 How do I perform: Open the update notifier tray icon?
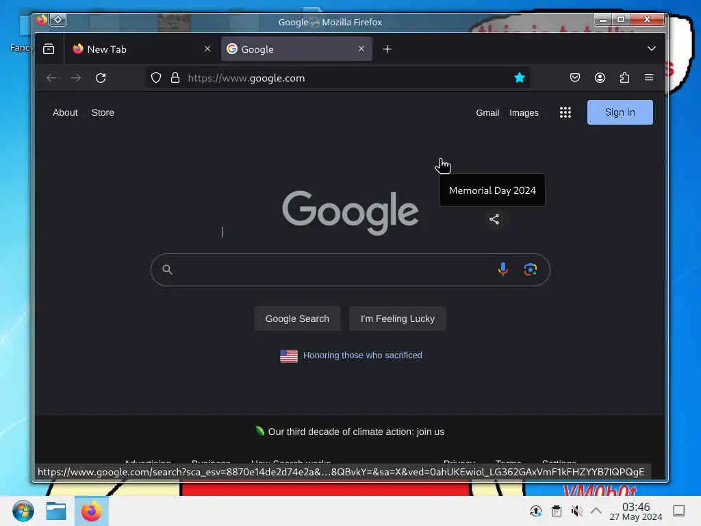(535, 511)
